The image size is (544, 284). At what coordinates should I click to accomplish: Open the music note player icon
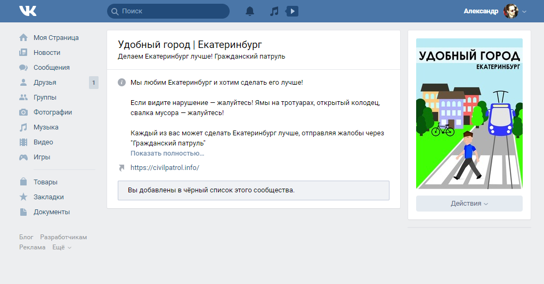tap(274, 11)
